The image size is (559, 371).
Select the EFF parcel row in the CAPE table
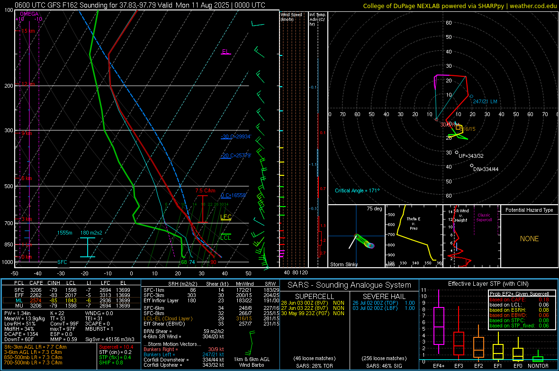(x=72, y=295)
